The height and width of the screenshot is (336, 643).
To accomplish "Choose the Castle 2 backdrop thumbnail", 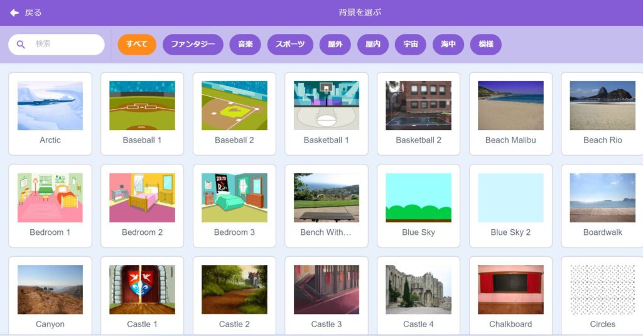I will point(235,290).
